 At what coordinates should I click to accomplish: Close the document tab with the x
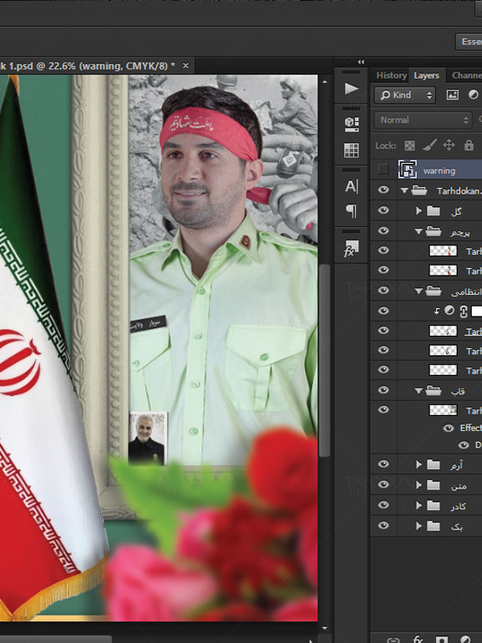[x=185, y=66]
